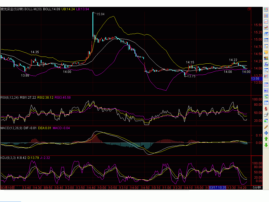This screenshot has height=202, width=269.
Task: Click the 09:50 time axis label
Action: click(x=48, y=188)
